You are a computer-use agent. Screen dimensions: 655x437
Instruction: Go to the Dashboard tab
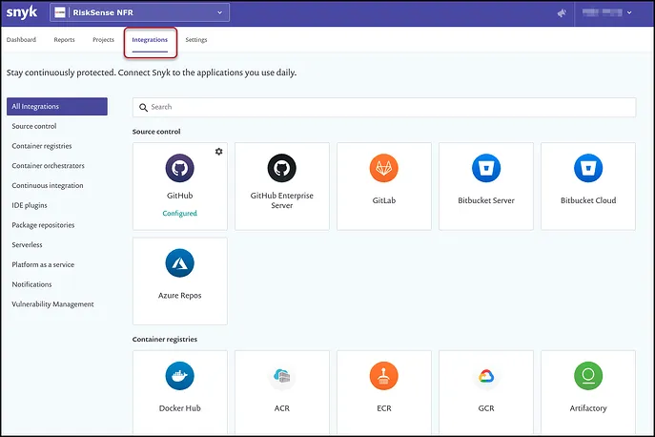pyautogui.click(x=21, y=40)
